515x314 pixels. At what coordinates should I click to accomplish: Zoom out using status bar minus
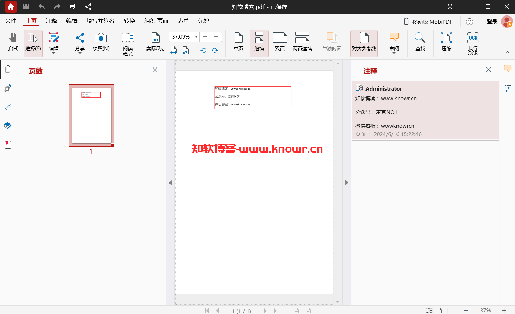(466, 311)
